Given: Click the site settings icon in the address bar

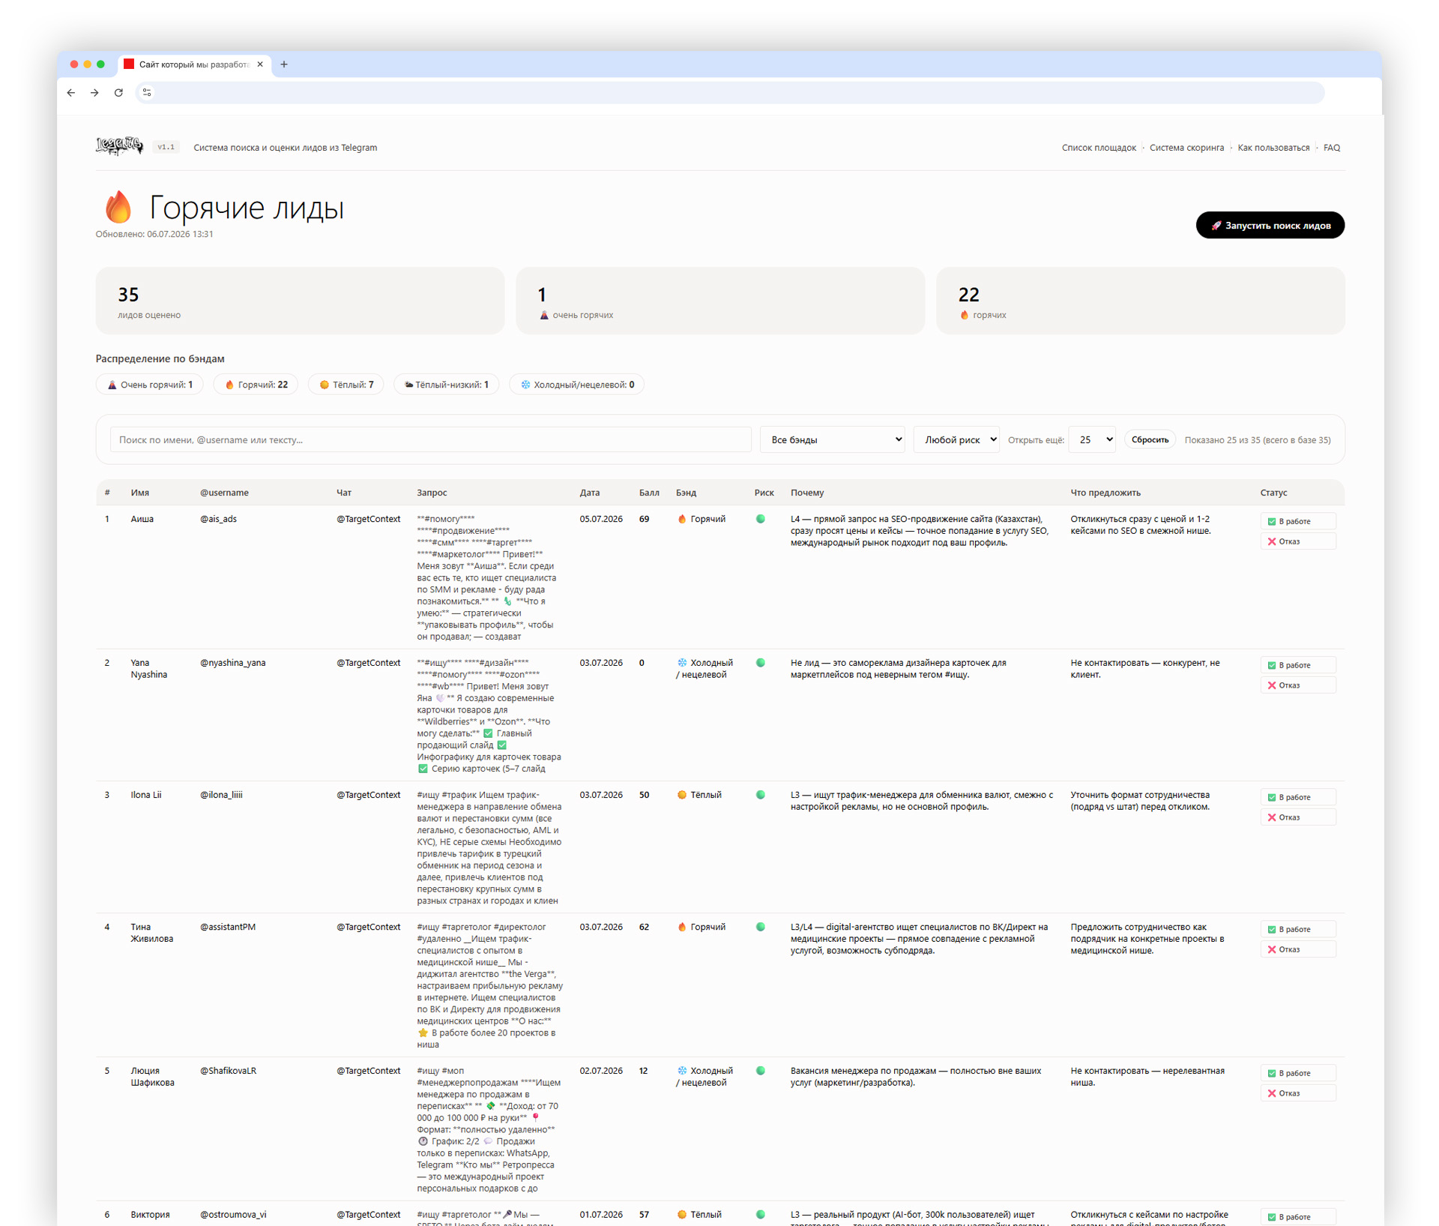Looking at the screenshot, I should (x=147, y=93).
